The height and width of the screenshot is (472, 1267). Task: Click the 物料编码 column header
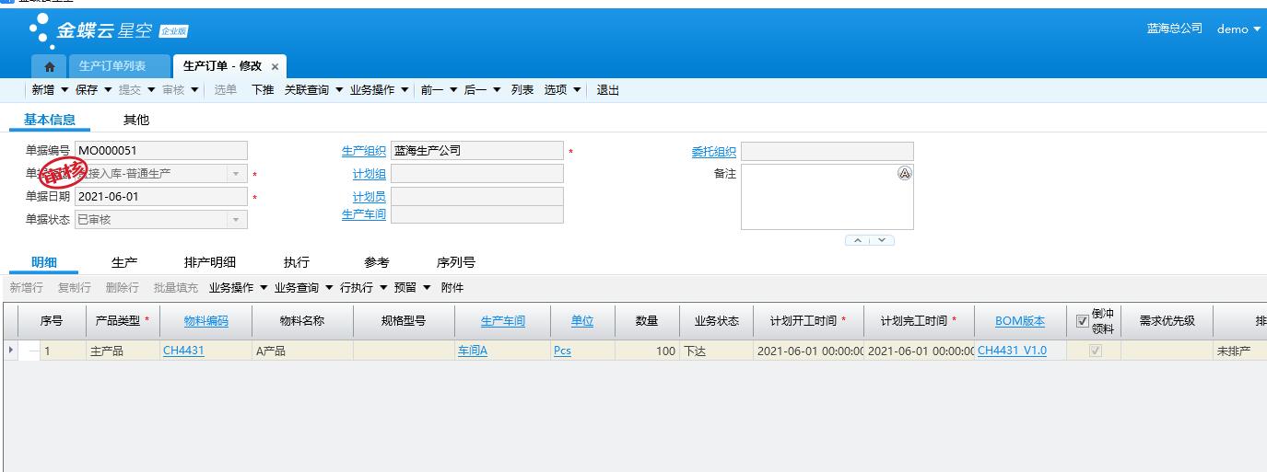pyautogui.click(x=206, y=321)
